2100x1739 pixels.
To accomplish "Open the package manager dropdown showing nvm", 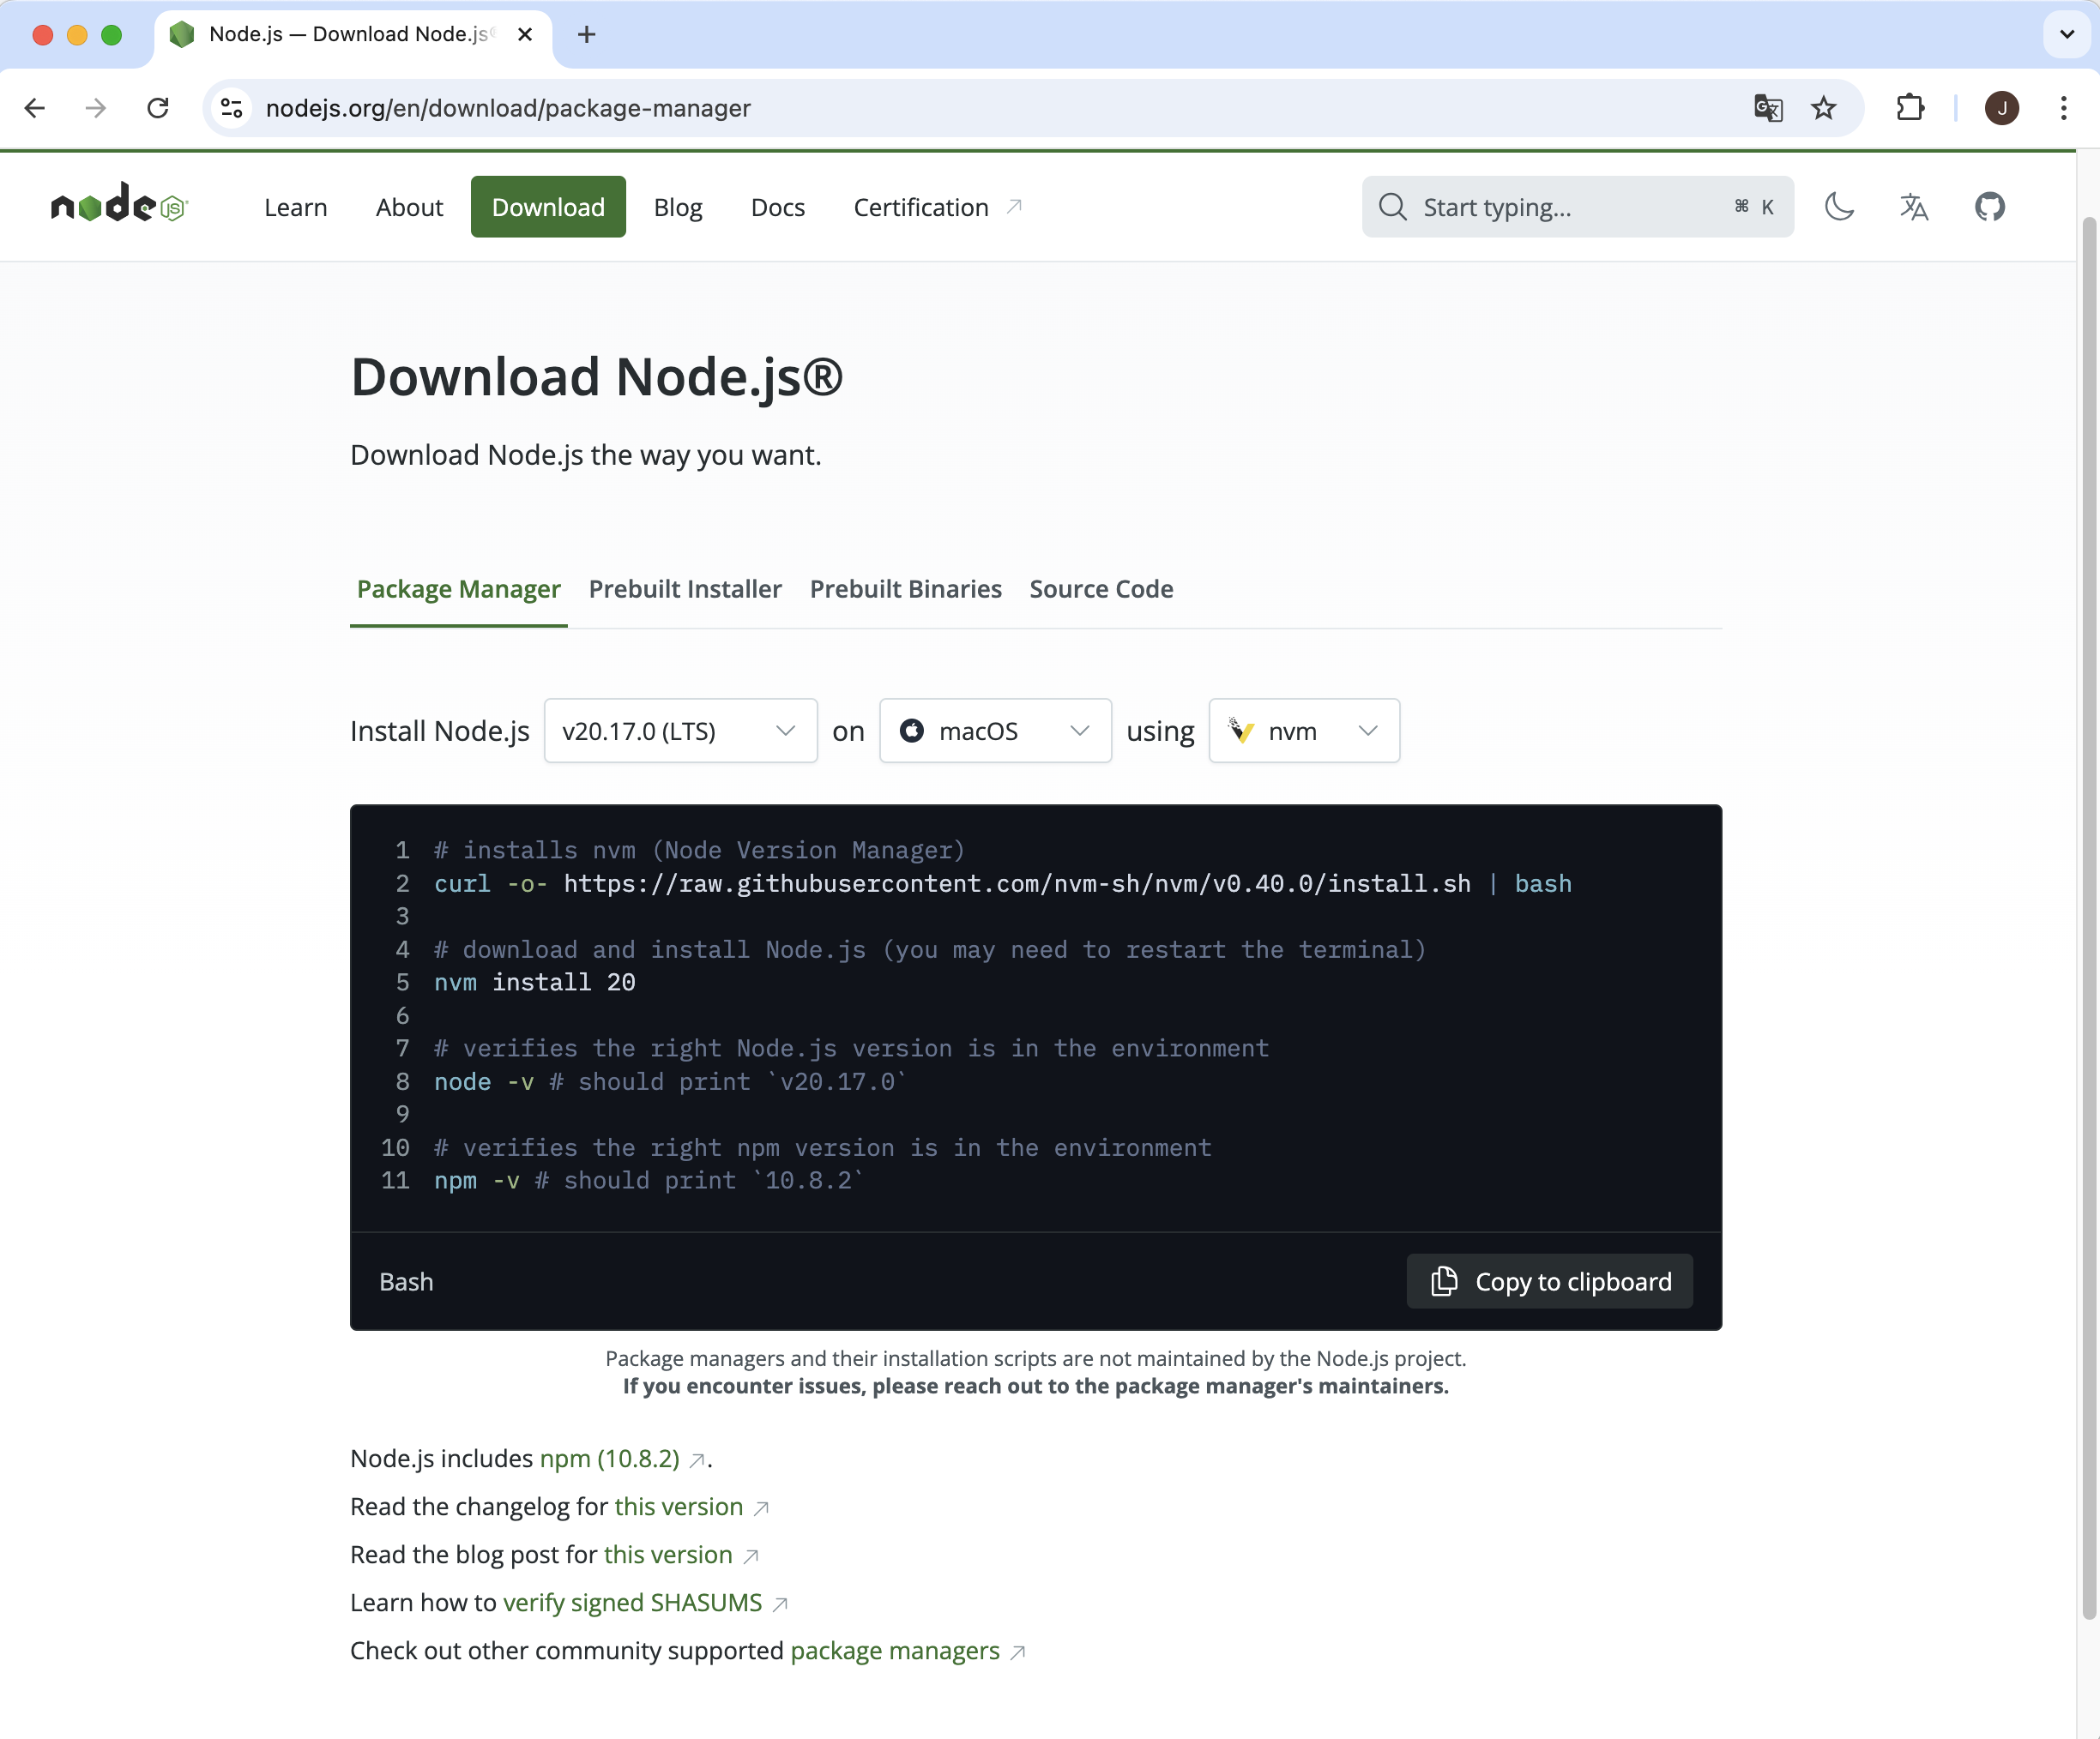I will click(1303, 731).
